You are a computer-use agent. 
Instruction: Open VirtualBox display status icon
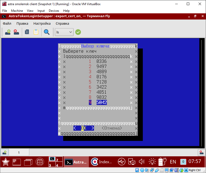point(167,170)
